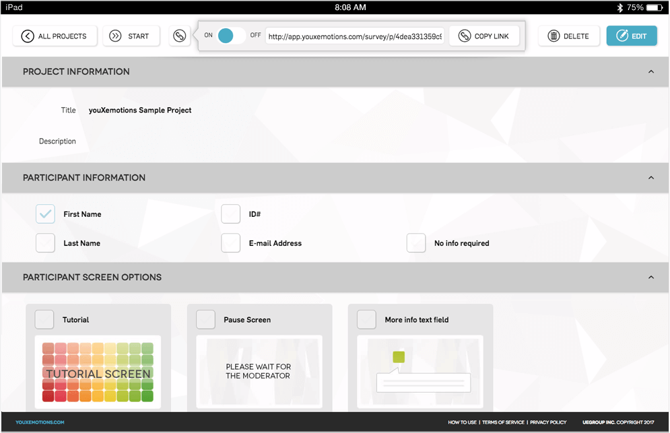Click the survey URL text field
The width and height of the screenshot is (670, 433).
(x=355, y=36)
